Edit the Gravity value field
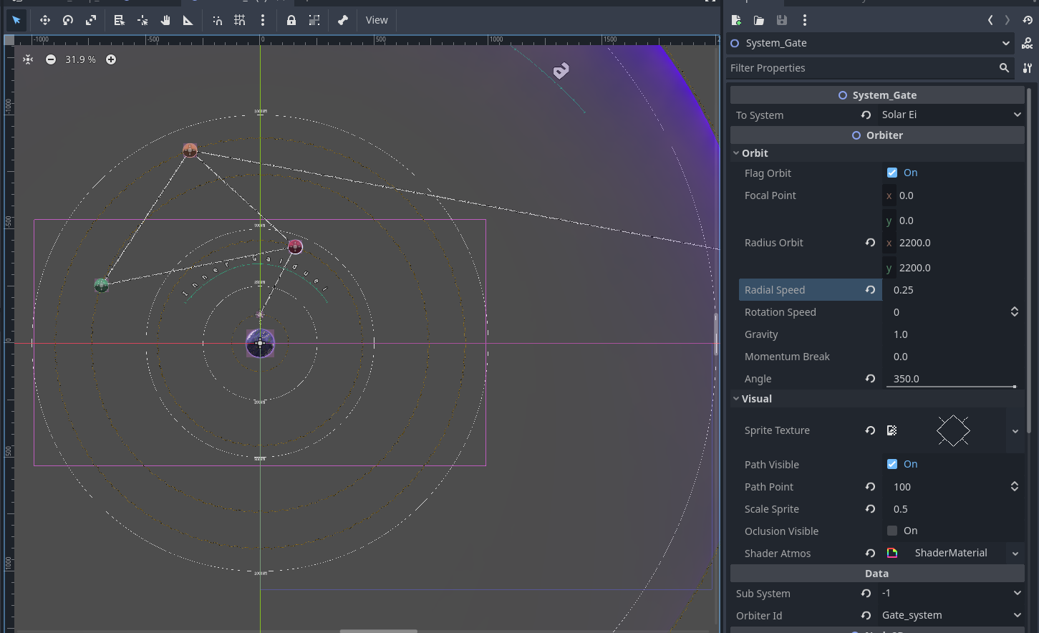 [x=954, y=334]
